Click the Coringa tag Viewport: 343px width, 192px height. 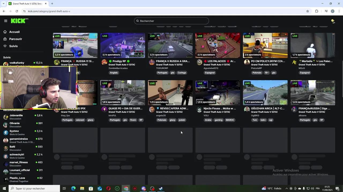[182, 73]
